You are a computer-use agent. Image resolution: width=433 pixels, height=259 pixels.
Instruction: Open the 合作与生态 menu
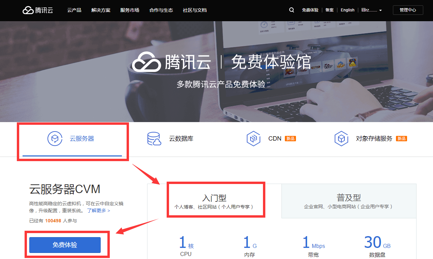point(161,10)
